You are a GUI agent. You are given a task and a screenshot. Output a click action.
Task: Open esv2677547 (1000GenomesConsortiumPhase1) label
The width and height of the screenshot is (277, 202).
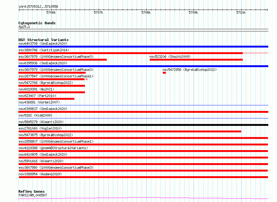tap(56, 76)
